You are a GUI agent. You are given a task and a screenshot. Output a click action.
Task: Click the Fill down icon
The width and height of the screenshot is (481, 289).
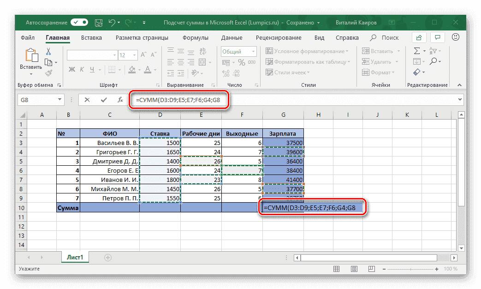(417, 61)
